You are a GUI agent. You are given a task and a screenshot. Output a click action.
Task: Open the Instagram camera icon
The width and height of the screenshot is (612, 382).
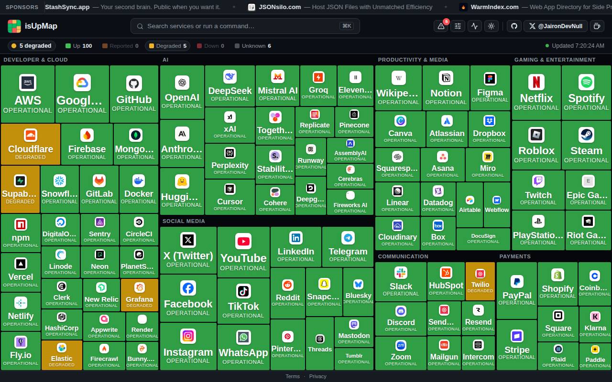(x=188, y=336)
